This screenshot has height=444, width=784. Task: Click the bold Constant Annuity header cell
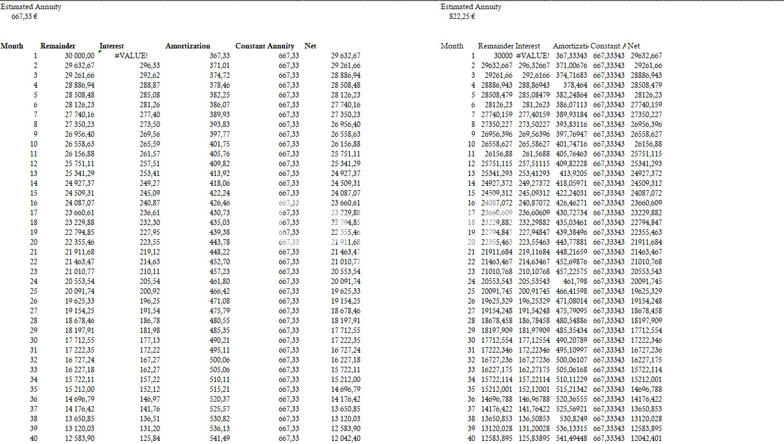(265, 46)
